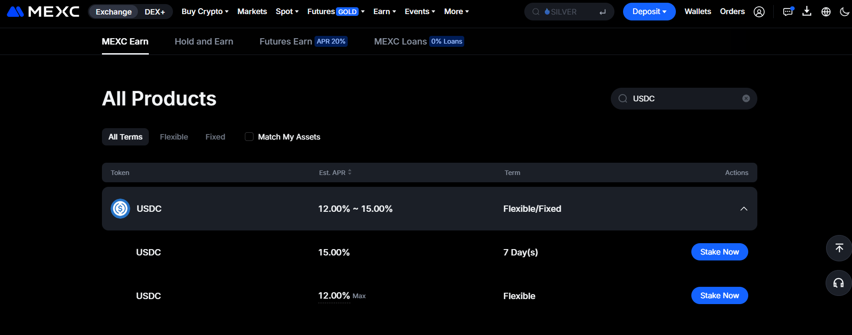This screenshot has height=335, width=852.
Task: Open the messages notification icon
Action: (x=787, y=12)
